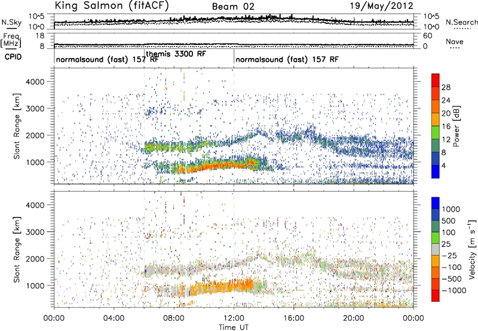478x331 pixels.
Task: Click the 'Slant Range [km]' label of power panel
Action: pyautogui.click(x=17, y=126)
